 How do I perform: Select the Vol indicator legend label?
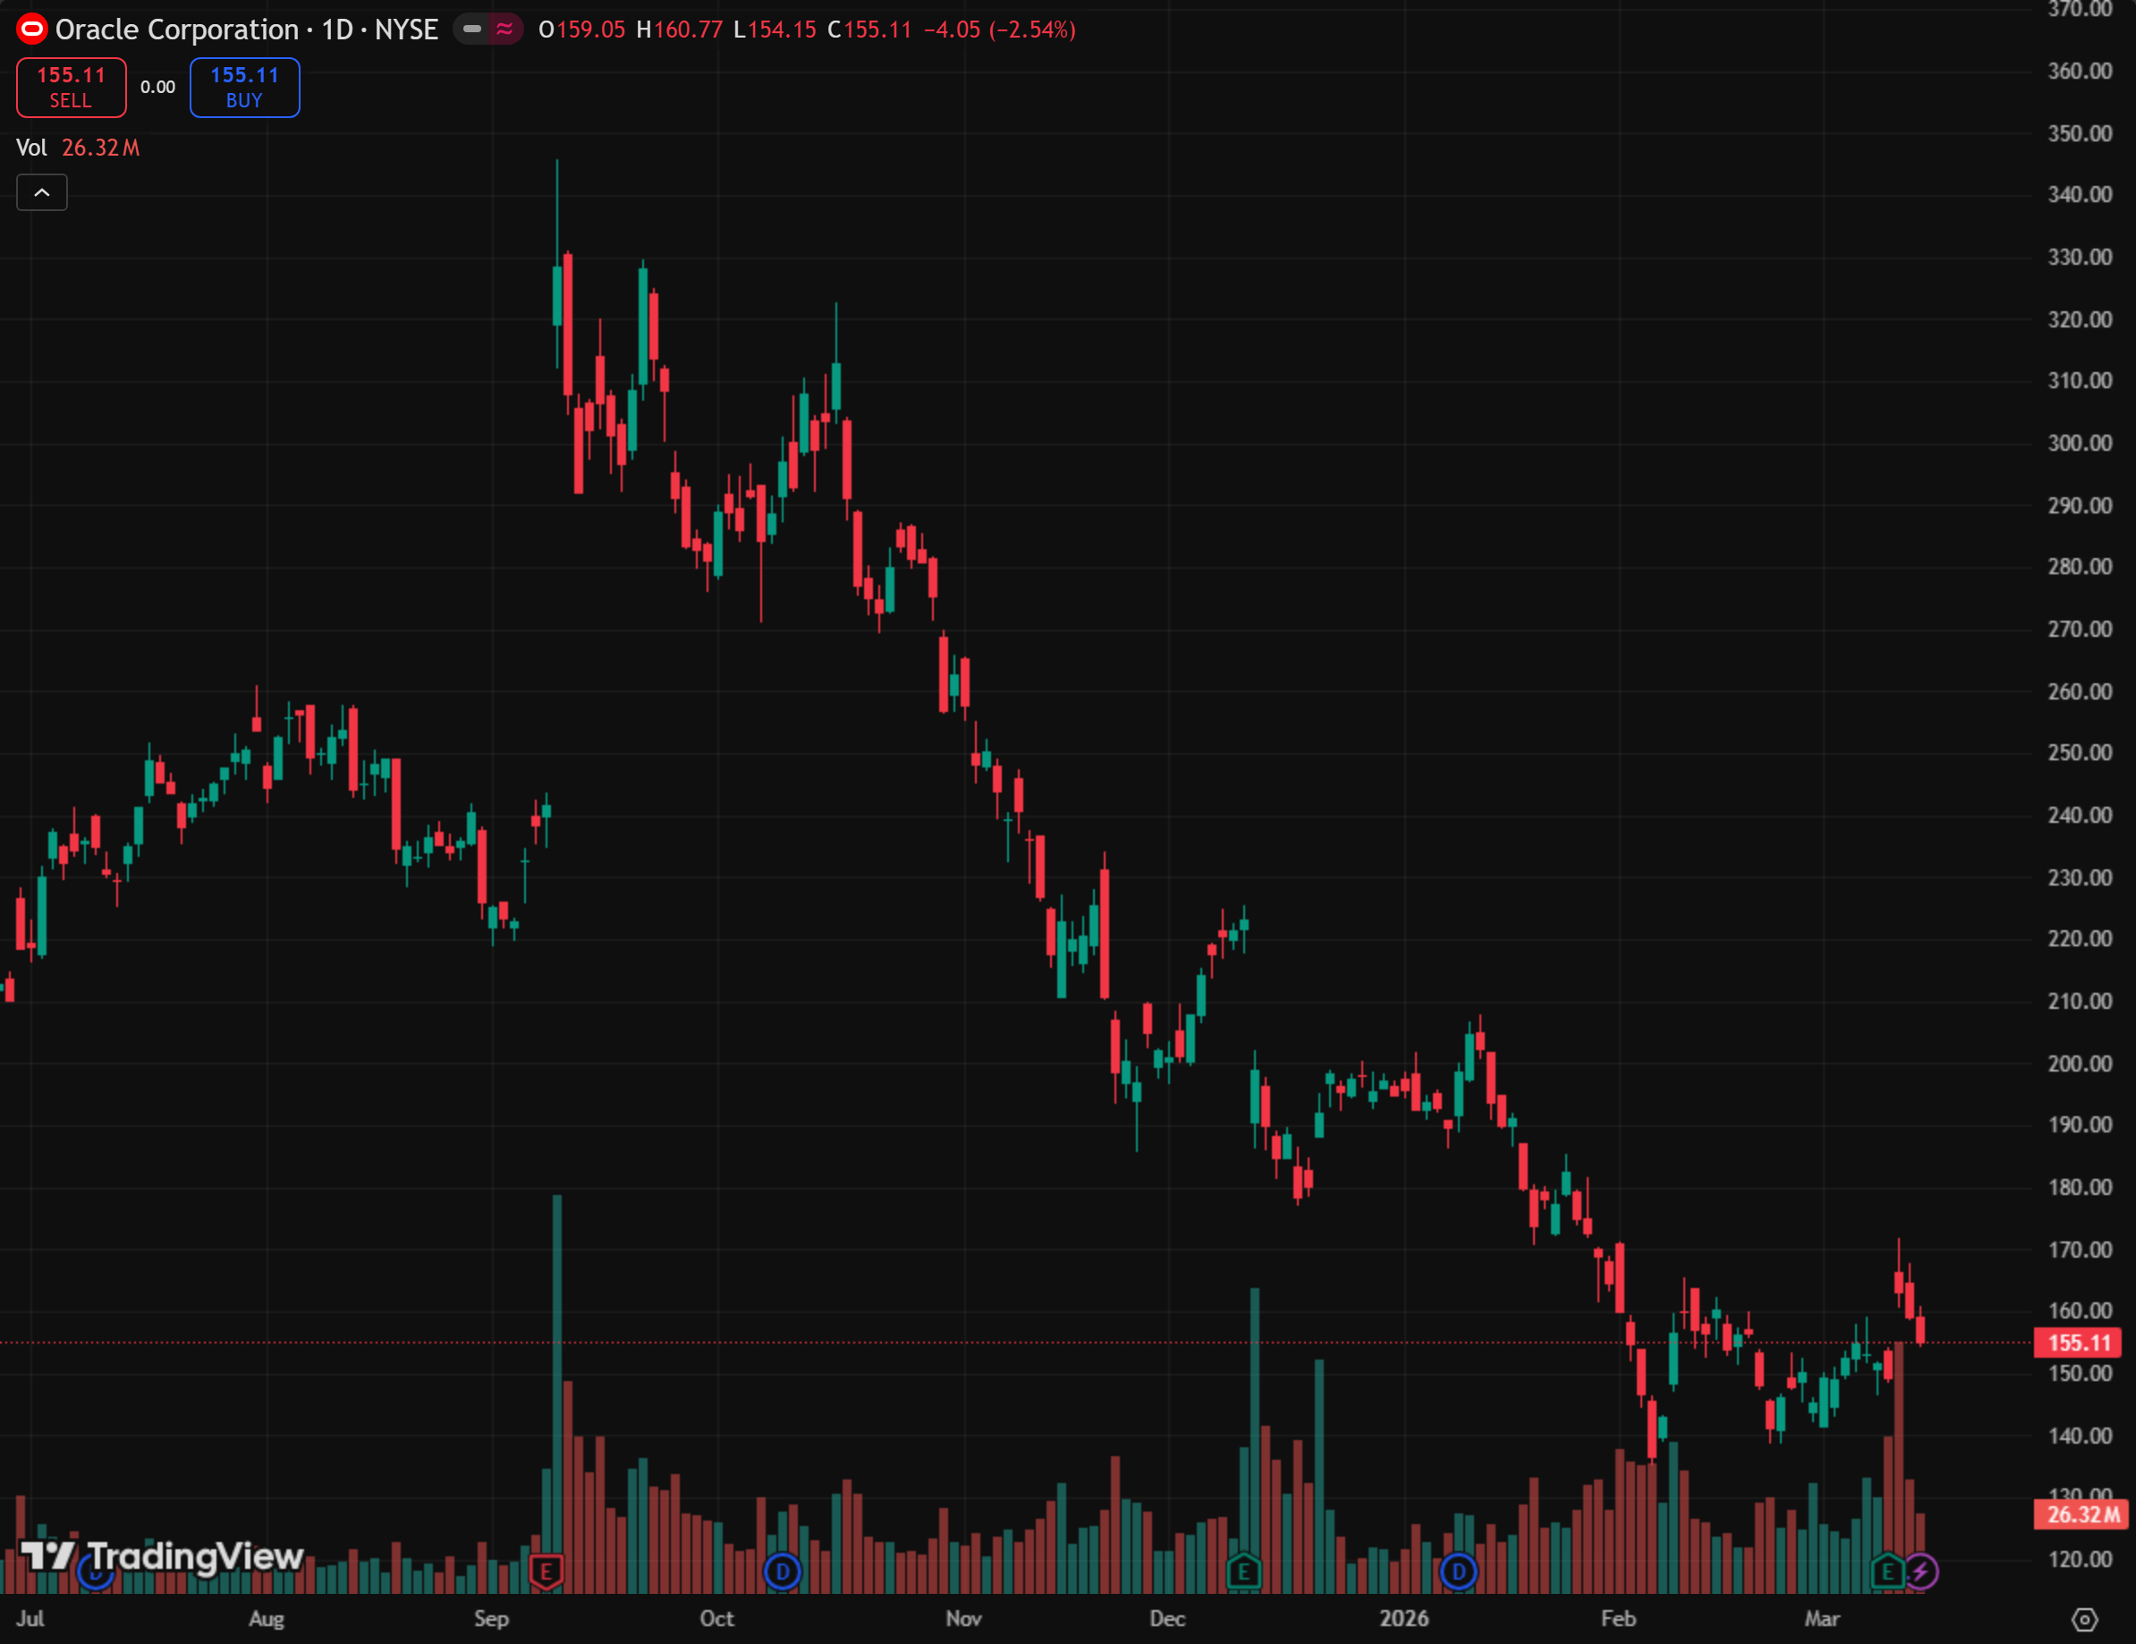point(31,148)
